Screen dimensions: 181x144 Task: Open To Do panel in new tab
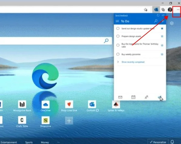pyautogui.click(x=163, y=15)
